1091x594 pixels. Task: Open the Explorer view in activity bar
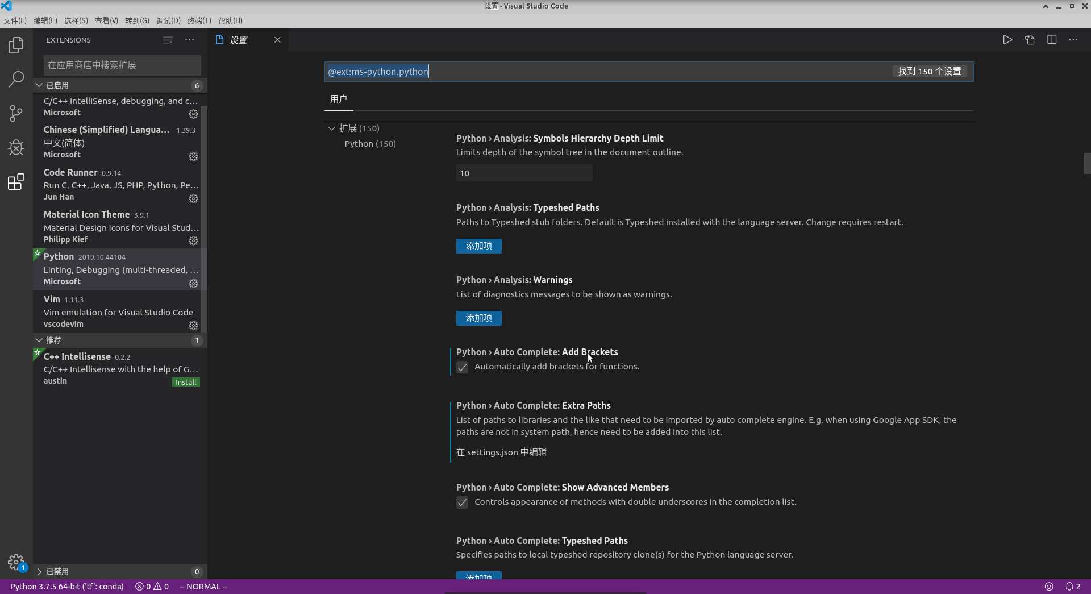coord(16,45)
